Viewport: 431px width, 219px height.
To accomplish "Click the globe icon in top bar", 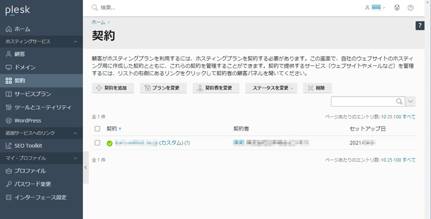I will coord(398,8).
